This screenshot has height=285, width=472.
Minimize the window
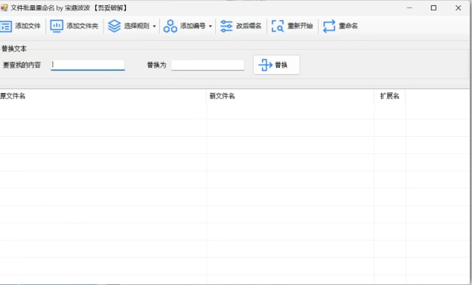[409, 8]
